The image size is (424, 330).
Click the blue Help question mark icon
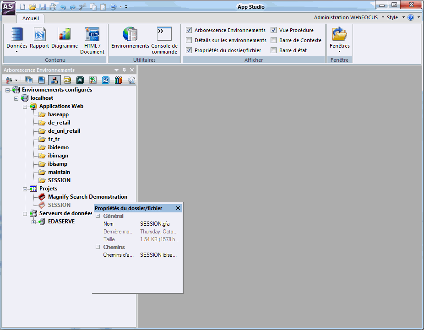[x=411, y=17]
